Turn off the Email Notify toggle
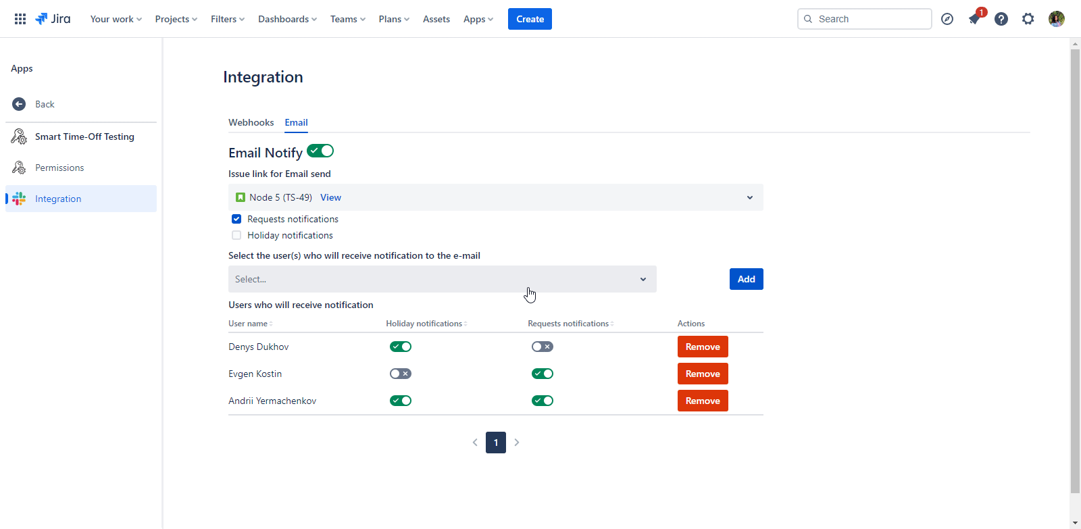Image resolution: width=1081 pixels, height=529 pixels. pos(320,151)
